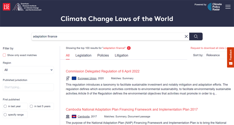The image size is (234, 125).
Task: Click the Feedback side button
Action: click(x=230, y=57)
